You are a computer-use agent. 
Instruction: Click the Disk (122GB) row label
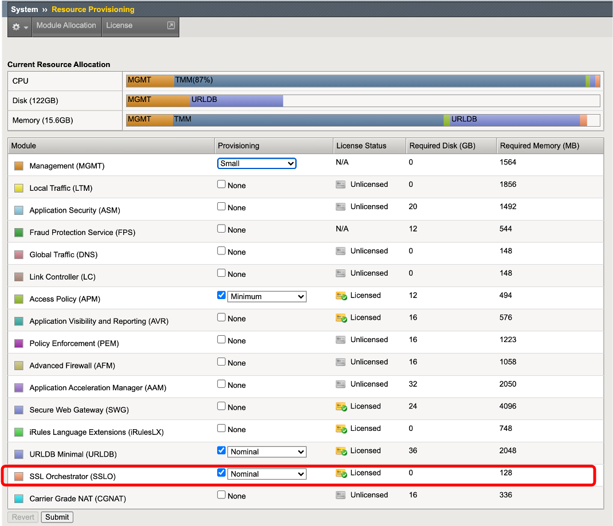click(x=35, y=100)
